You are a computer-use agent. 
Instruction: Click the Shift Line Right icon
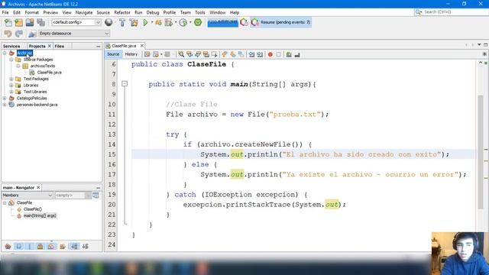tap(260, 54)
